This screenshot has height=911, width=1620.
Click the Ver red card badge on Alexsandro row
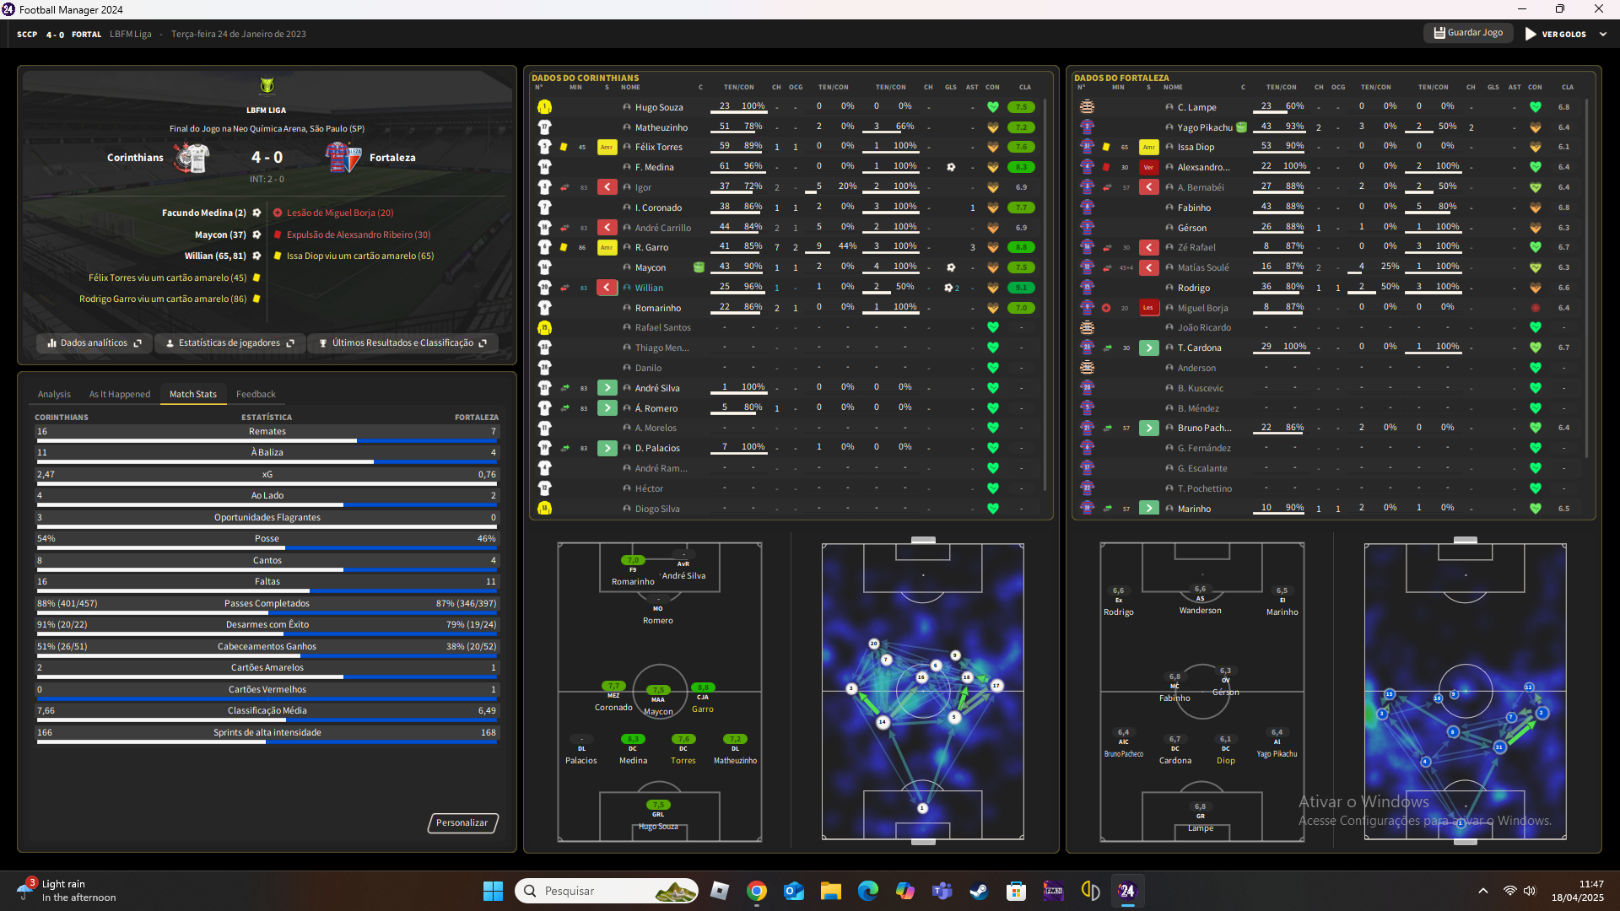1148,167
